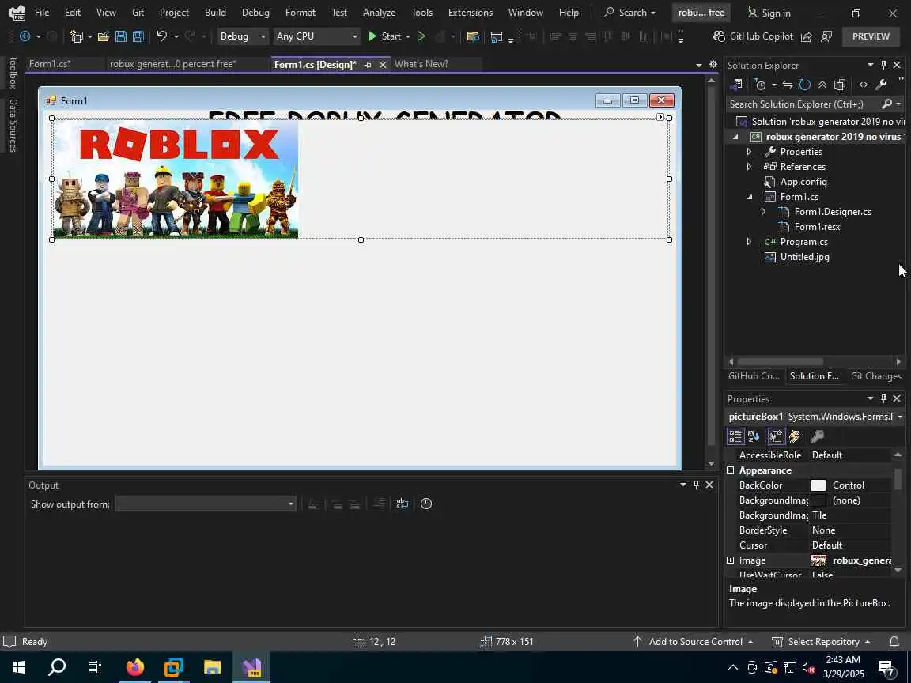Click the New Project toolbar icon
This screenshot has height=683, width=911.
pos(76,36)
